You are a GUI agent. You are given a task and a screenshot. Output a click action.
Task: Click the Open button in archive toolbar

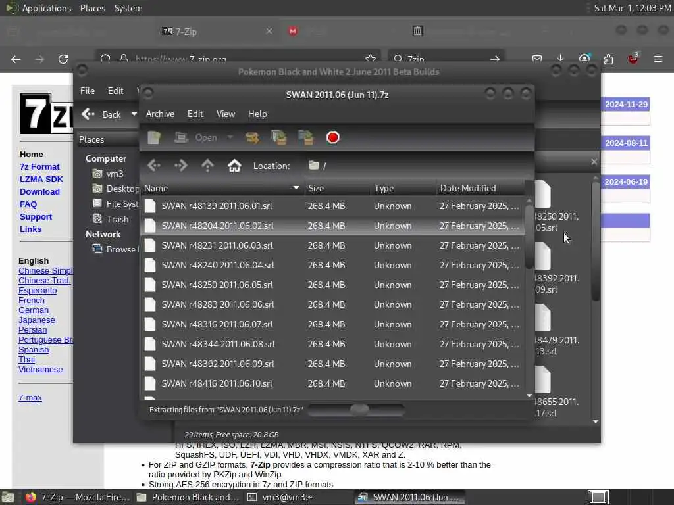(196, 138)
